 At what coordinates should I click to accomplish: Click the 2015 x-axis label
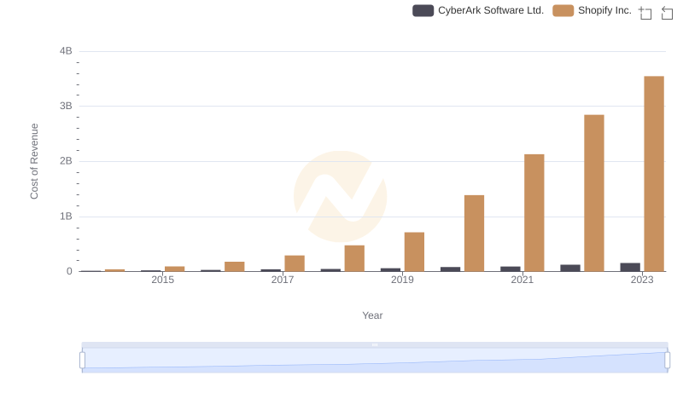pos(162,280)
